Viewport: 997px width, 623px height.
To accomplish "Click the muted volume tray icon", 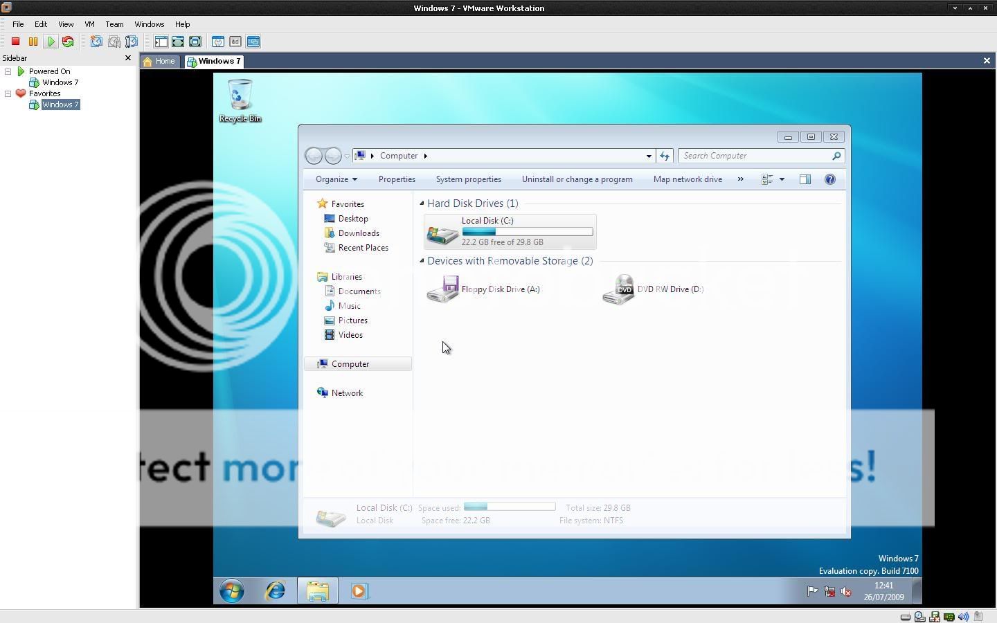I will 846,591.
